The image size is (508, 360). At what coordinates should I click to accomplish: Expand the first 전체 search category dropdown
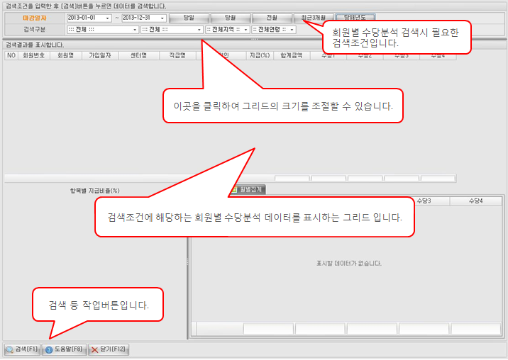[135, 30]
